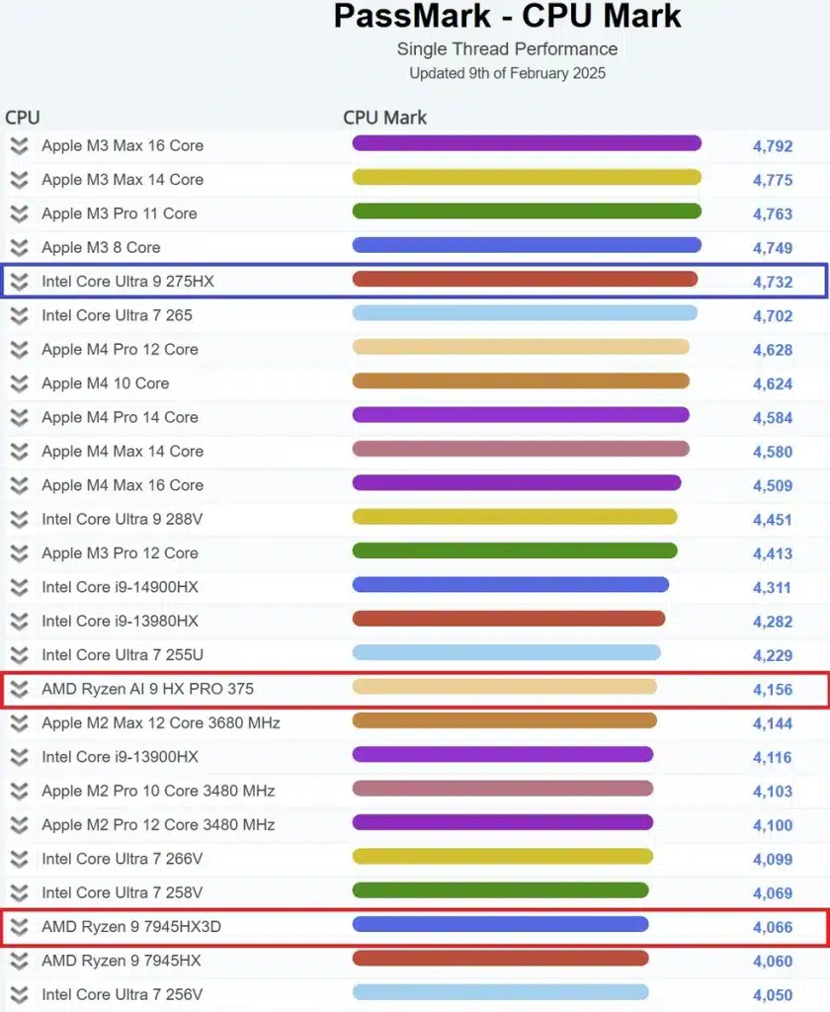The height and width of the screenshot is (1012, 830).
Task: Expand the AMD Ryzen AI 9 HX PRO 375 chevron
Action: tap(20, 689)
